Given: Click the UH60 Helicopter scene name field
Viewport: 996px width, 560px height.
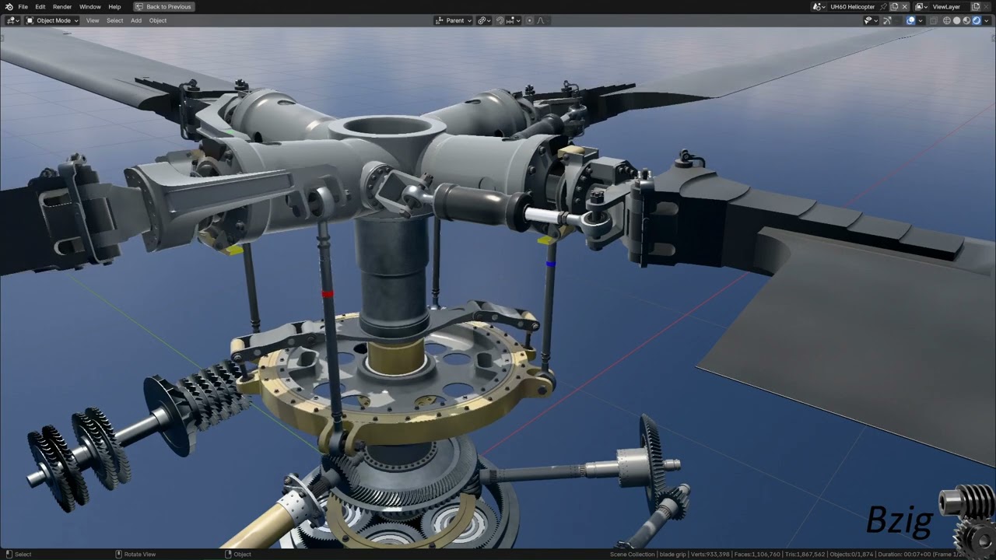Looking at the screenshot, I should tap(852, 6).
